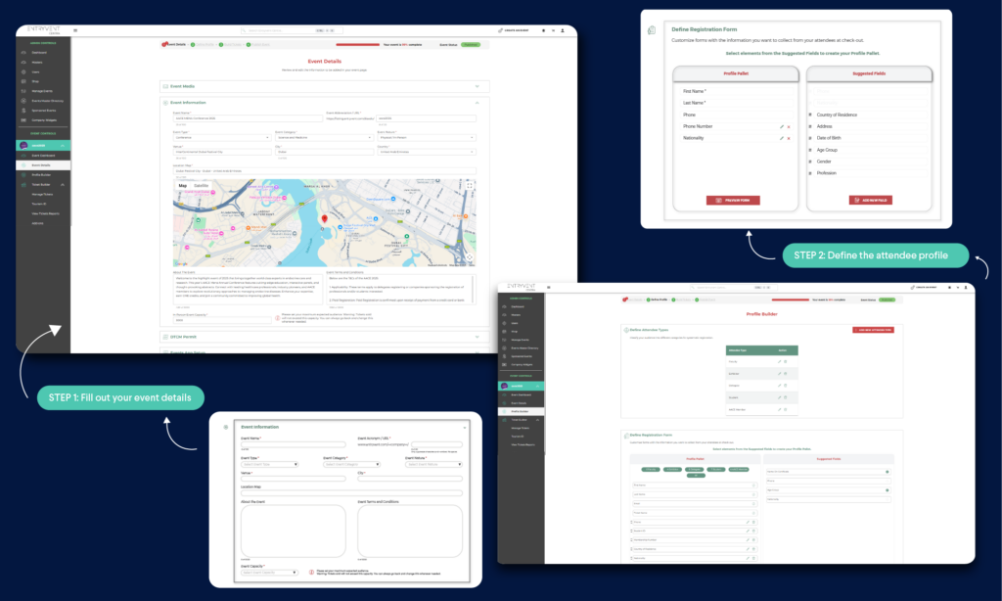1002x601 pixels.
Task: Click the red location pin on the map
Action: coord(325,219)
